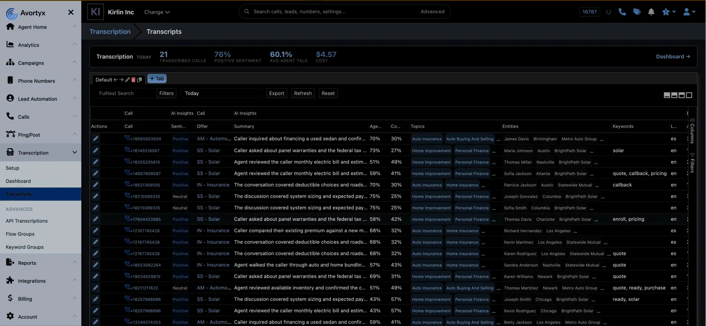Add a new tab with + Tab

[x=157, y=78]
